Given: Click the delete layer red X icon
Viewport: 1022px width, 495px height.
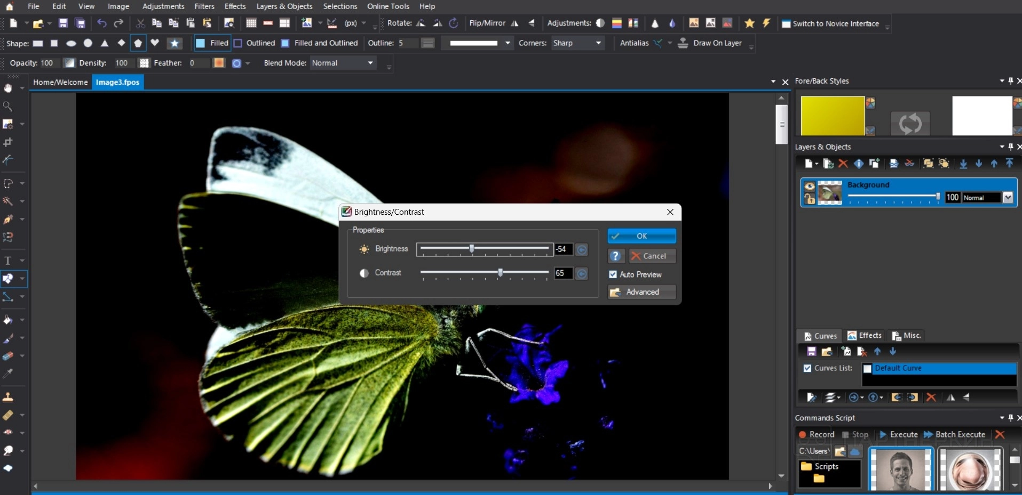Looking at the screenshot, I should [x=843, y=164].
